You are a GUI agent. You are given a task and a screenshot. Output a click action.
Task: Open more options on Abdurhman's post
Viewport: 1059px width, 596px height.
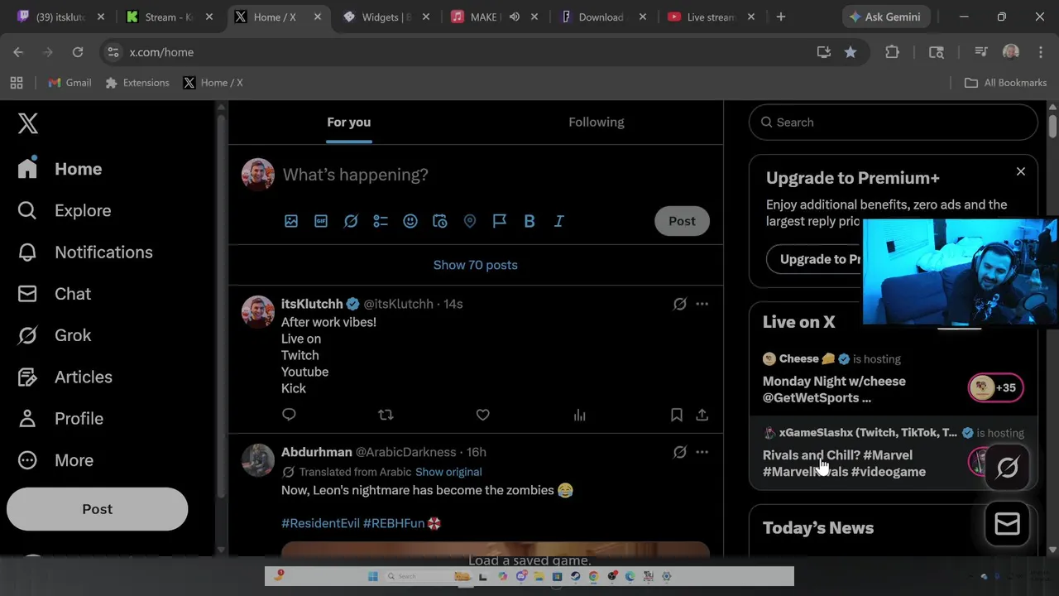[x=702, y=452]
